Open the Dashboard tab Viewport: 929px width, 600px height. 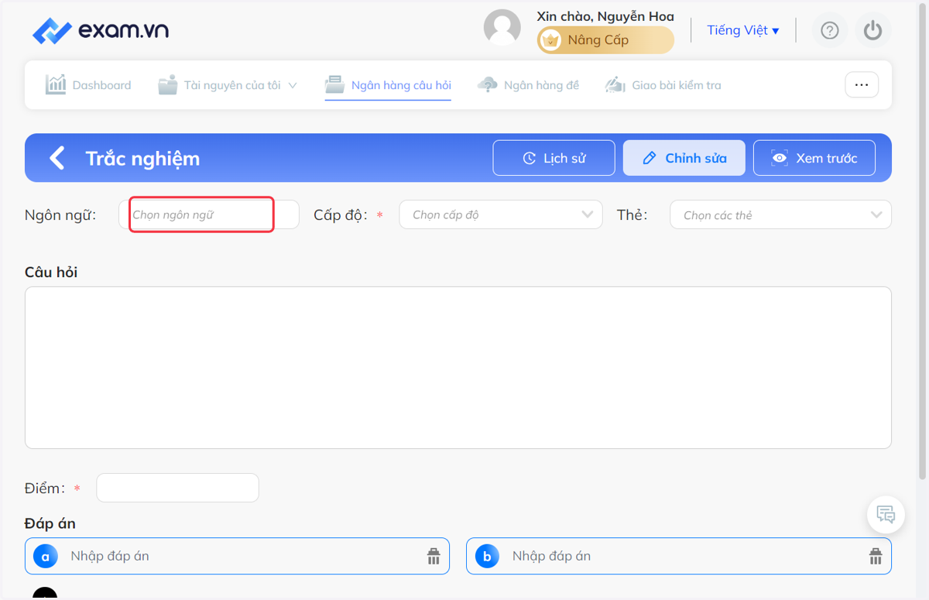[x=88, y=85]
